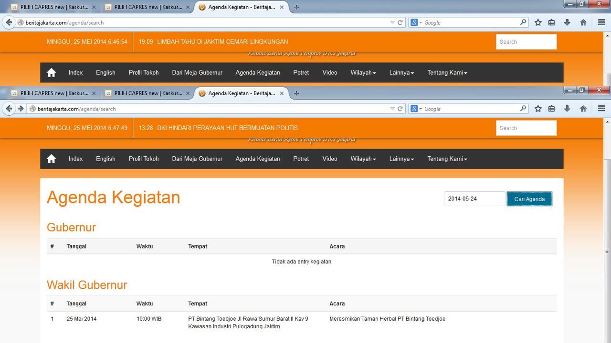Click browser home icon in lower window
The width and height of the screenshot is (611, 343).
[x=583, y=109]
